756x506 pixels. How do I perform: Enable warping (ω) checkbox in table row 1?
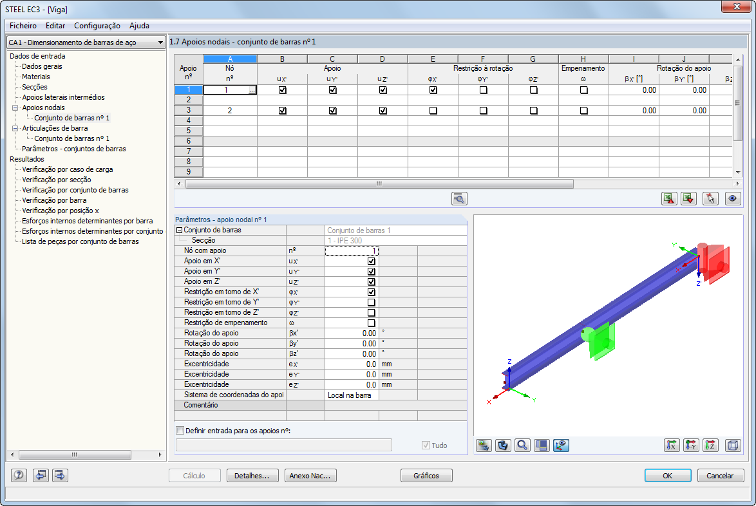[584, 90]
